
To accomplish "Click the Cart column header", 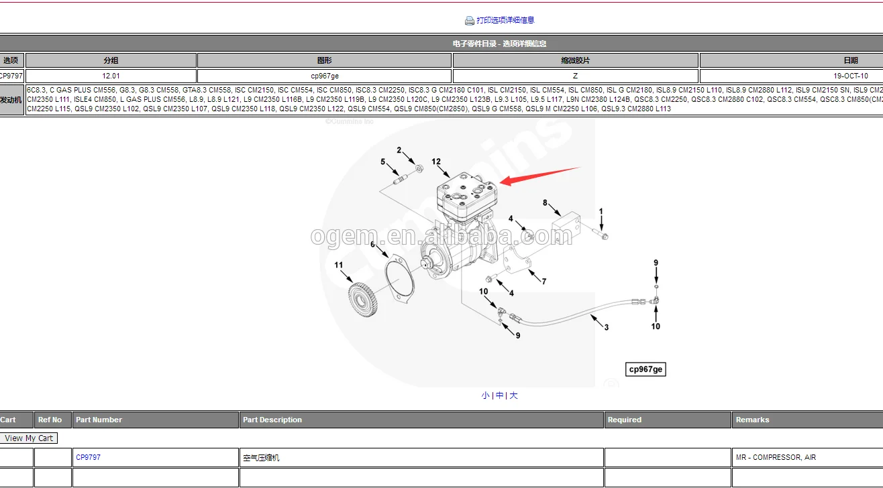I will click(x=16, y=420).
